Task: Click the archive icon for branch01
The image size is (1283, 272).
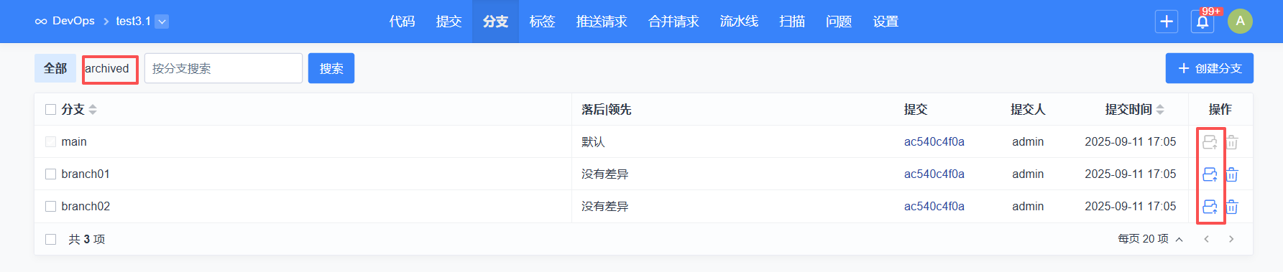Action: point(1210,174)
